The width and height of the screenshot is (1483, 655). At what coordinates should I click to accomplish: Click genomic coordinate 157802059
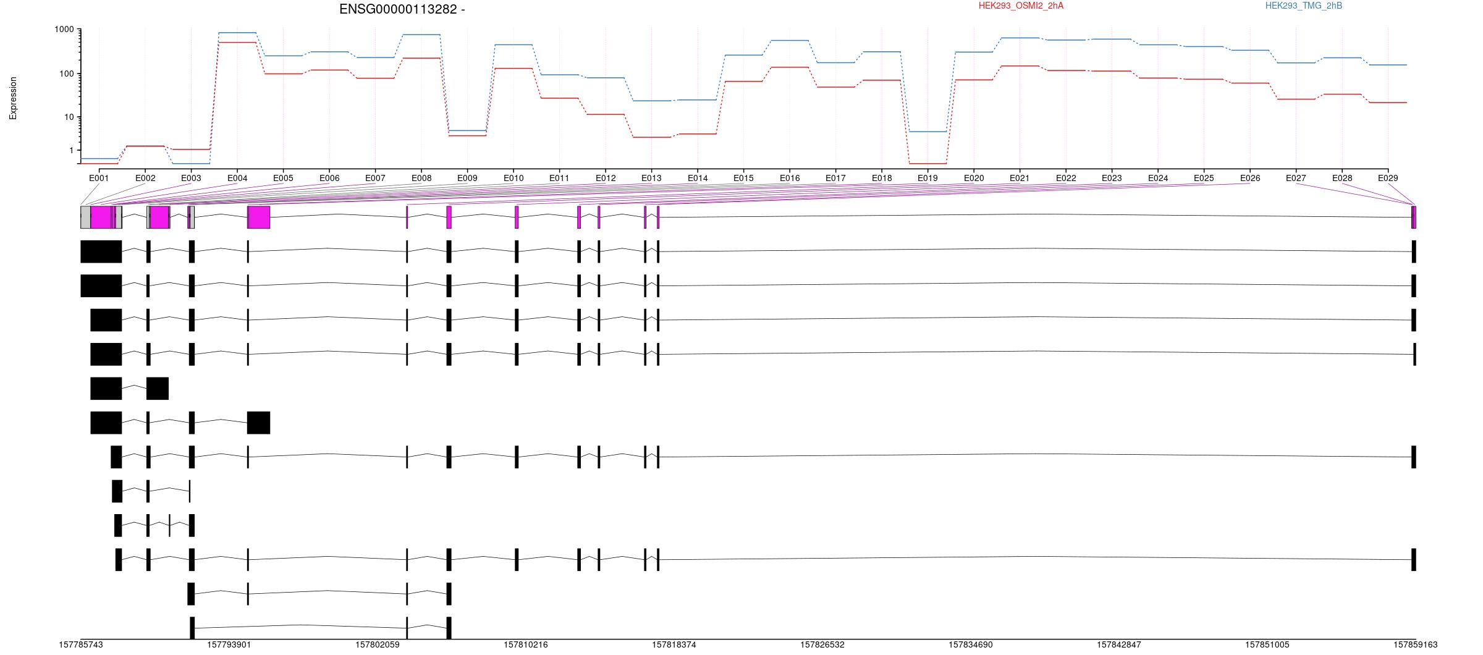[378, 644]
